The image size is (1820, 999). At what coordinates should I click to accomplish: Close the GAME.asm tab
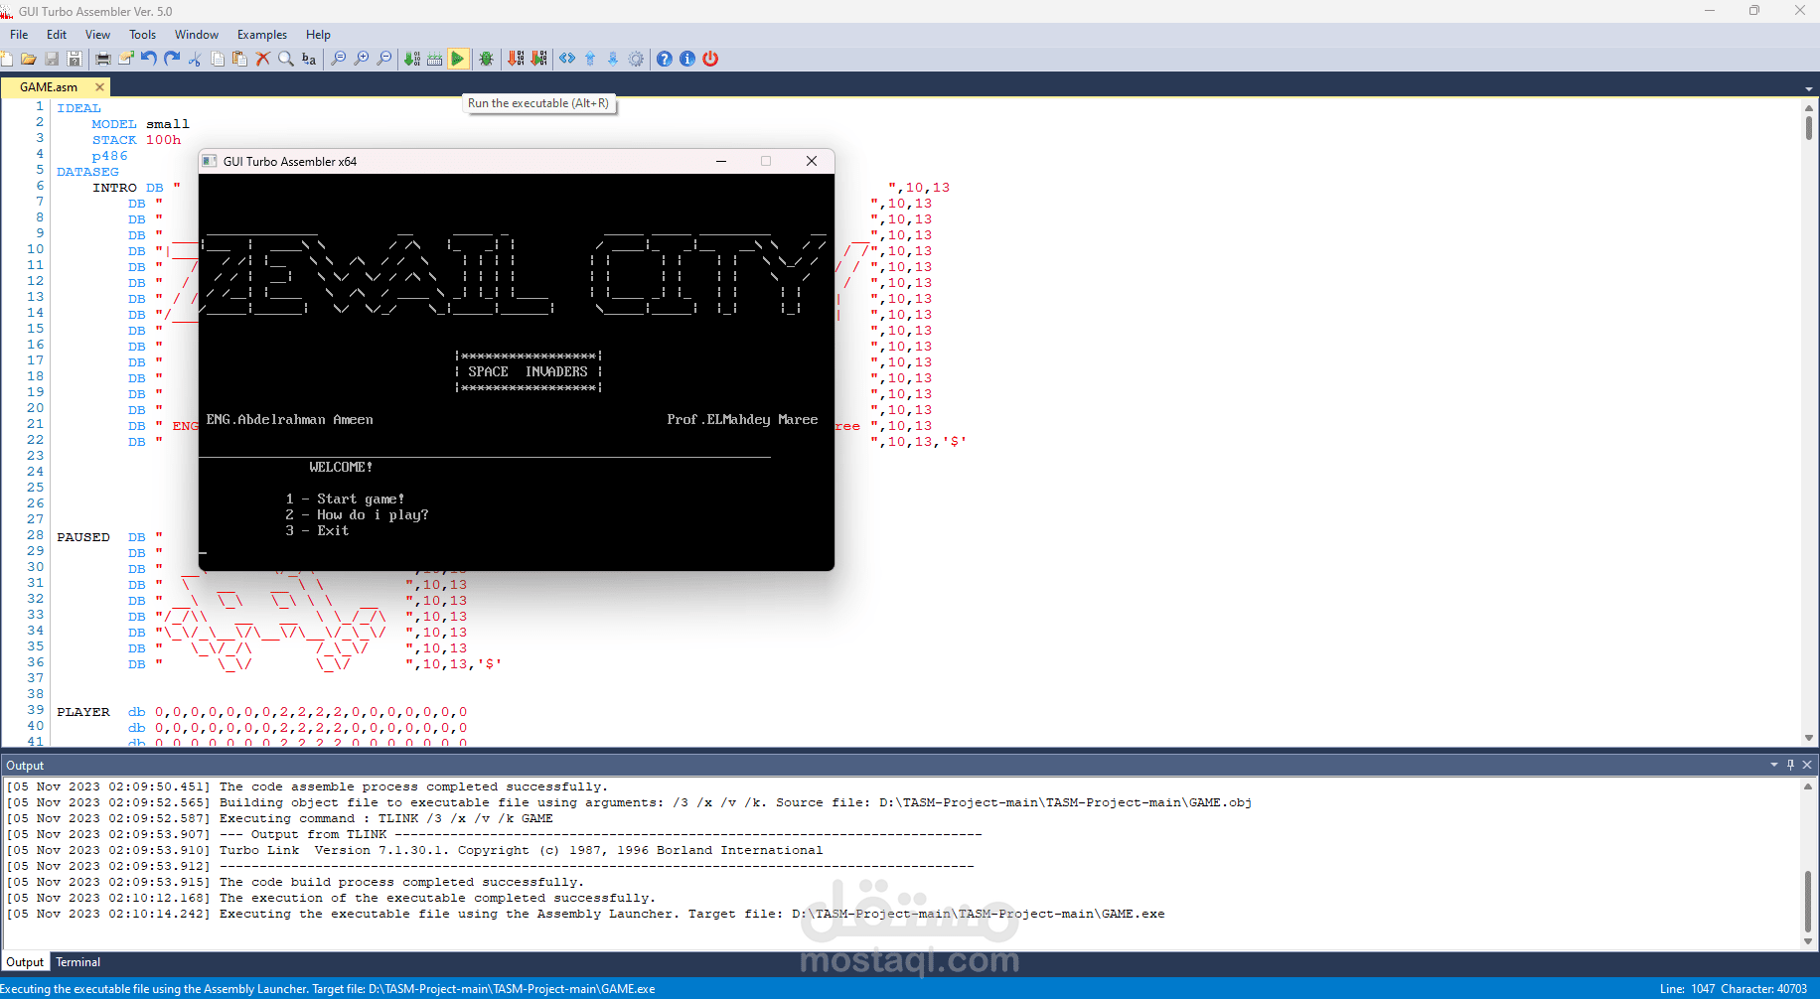(x=99, y=87)
